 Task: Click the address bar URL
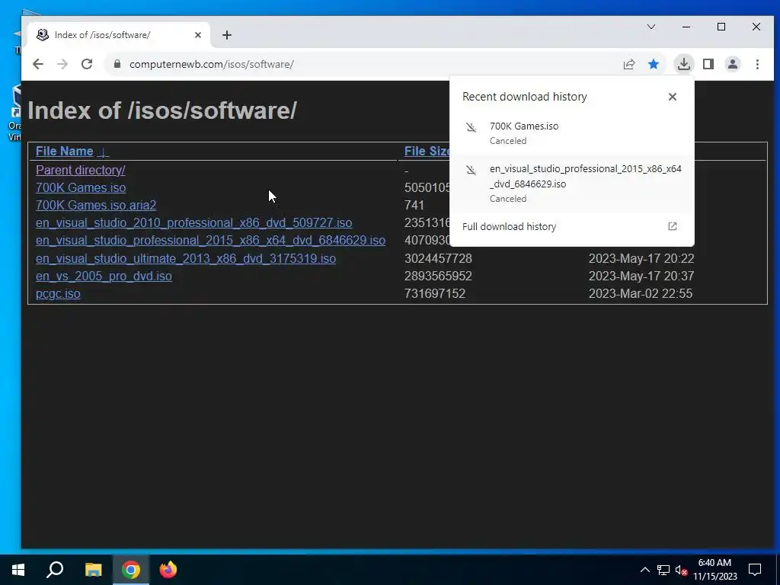pos(212,64)
